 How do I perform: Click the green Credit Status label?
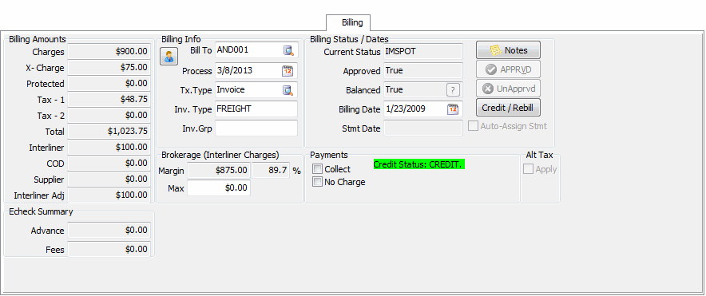point(418,164)
